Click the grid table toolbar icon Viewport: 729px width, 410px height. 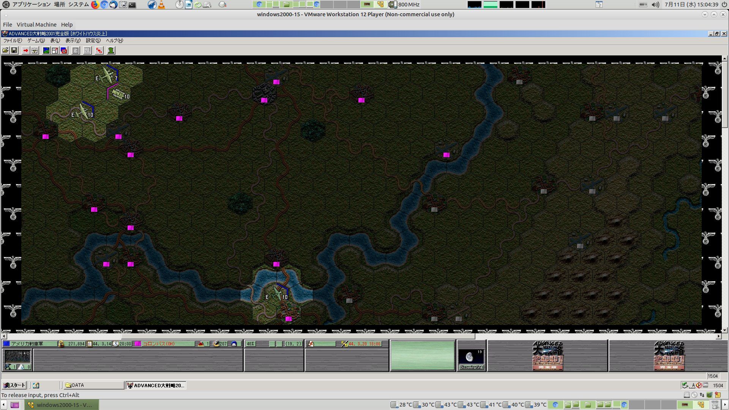click(x=76, y=50)
